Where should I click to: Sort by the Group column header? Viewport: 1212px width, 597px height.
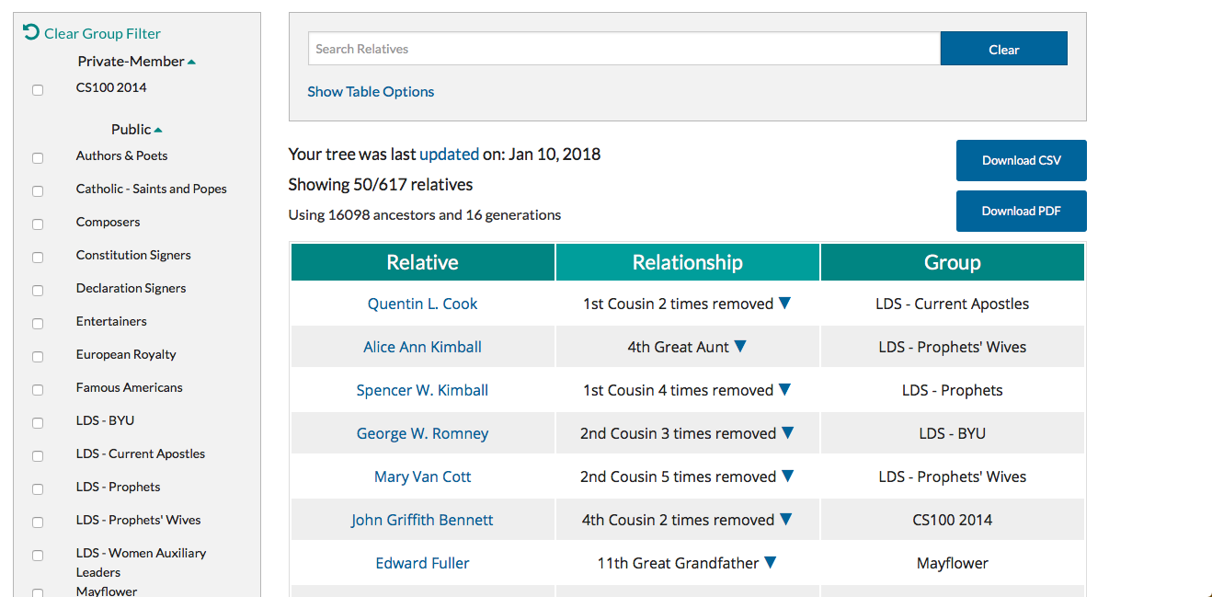(952, 262)
